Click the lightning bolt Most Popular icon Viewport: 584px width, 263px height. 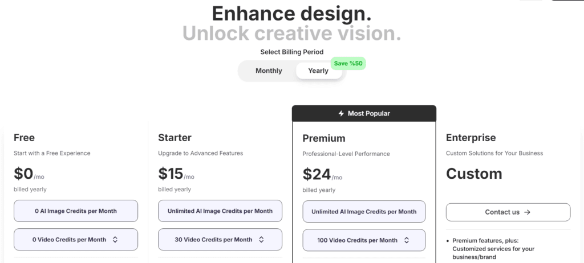pos(341,113)
